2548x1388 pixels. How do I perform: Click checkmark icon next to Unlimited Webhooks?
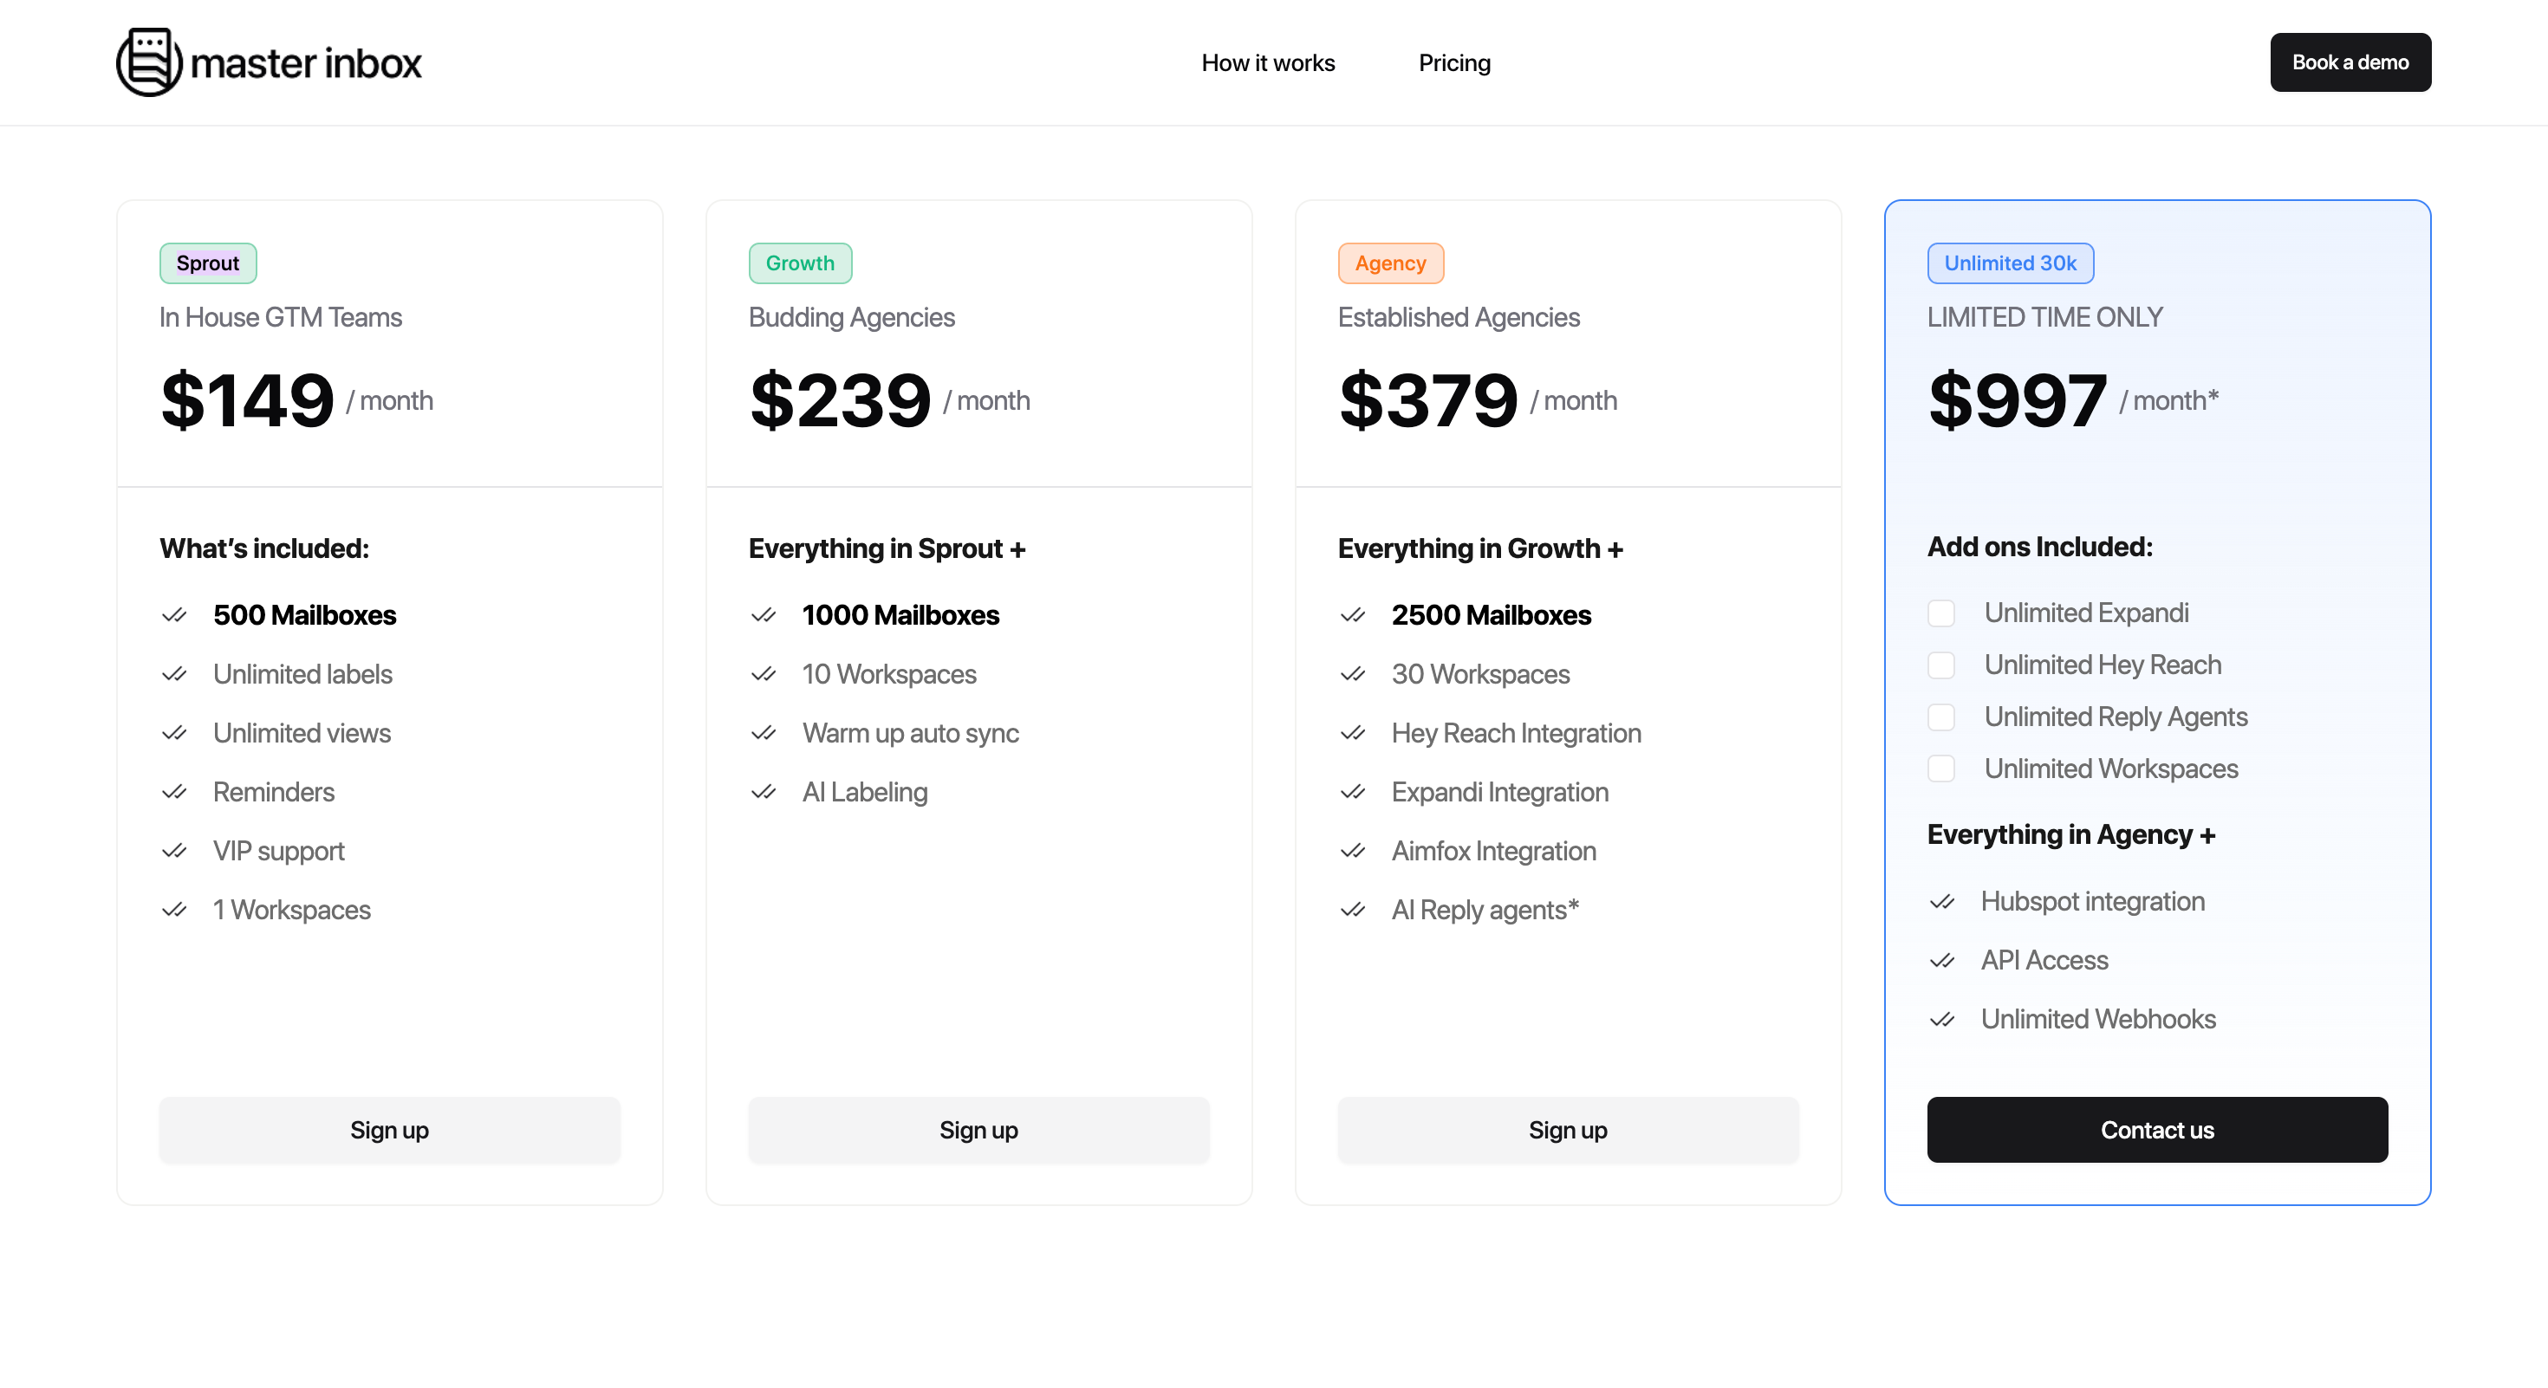coord(1943,1019)
